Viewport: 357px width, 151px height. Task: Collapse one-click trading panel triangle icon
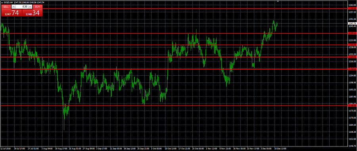point(2,2)
